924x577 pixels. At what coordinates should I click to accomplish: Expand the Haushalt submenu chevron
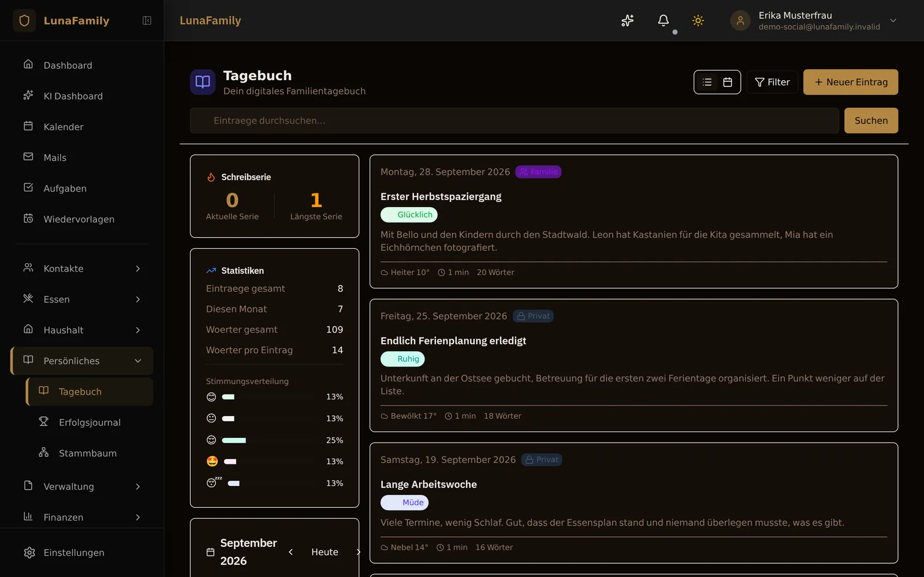point(138,330)
